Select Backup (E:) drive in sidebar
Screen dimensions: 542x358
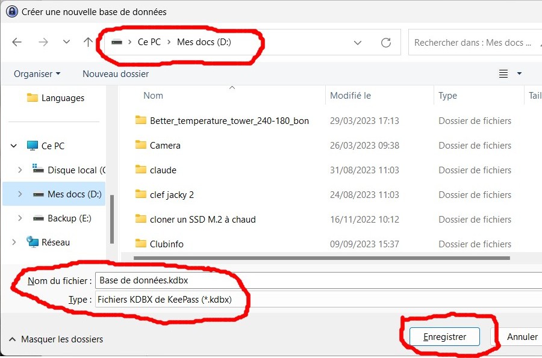tap(69, 218)
